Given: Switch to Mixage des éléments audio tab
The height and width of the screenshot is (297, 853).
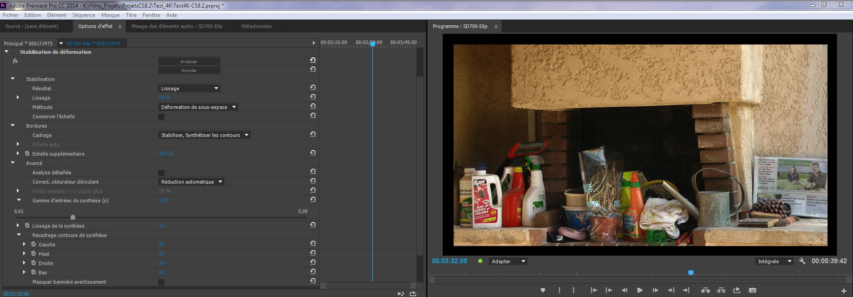Looking at the screenshot, I should (177, 26).
